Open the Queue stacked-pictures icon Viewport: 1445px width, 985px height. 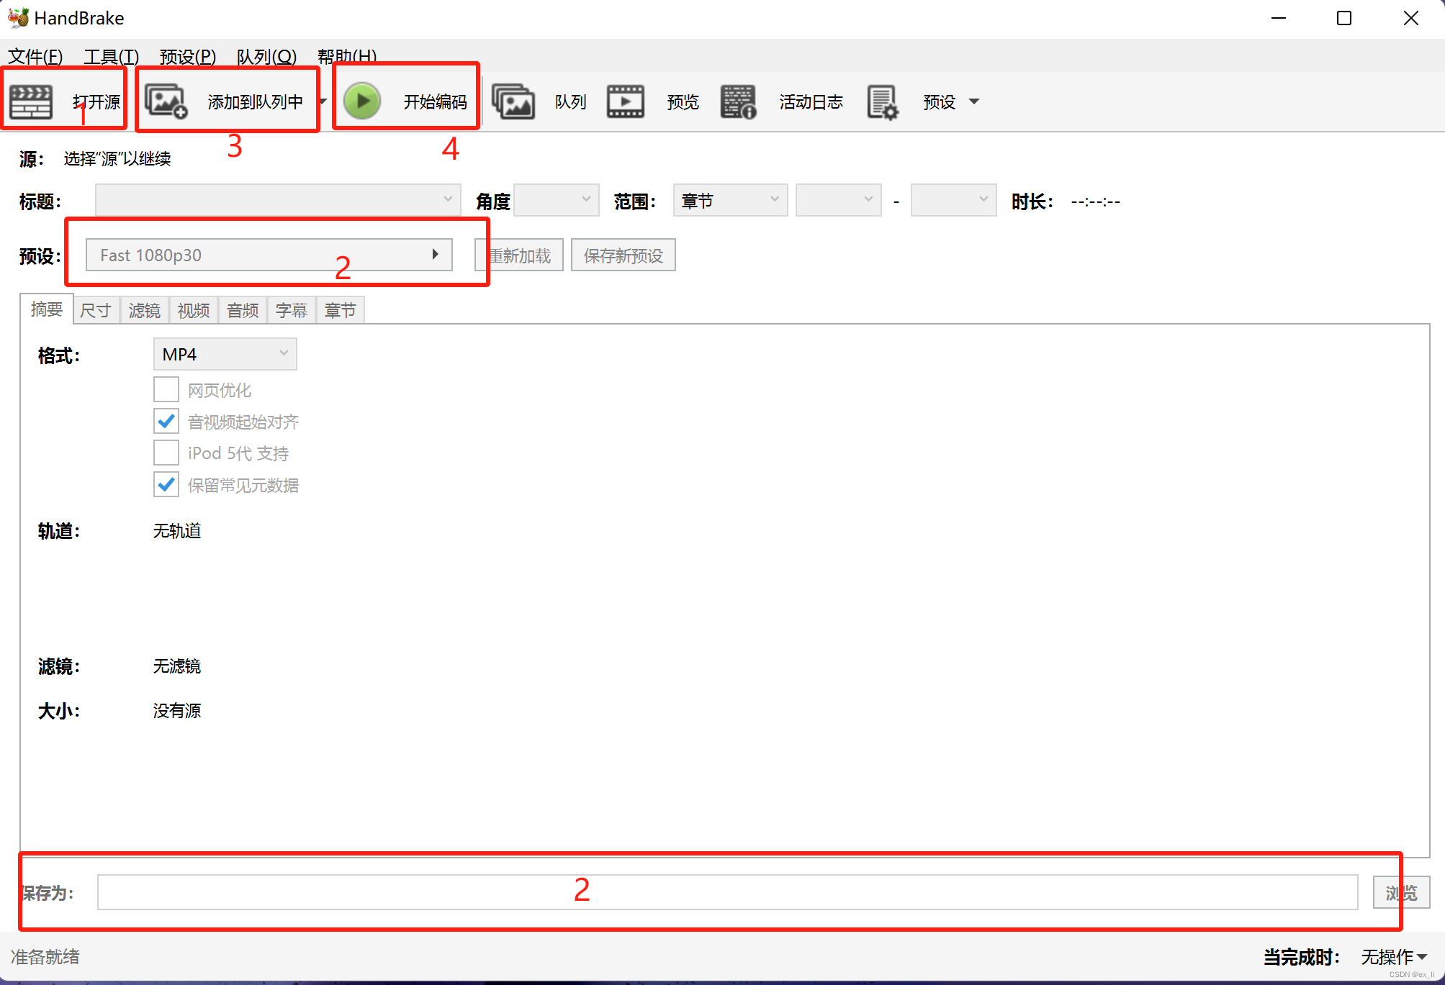(513, 101)
